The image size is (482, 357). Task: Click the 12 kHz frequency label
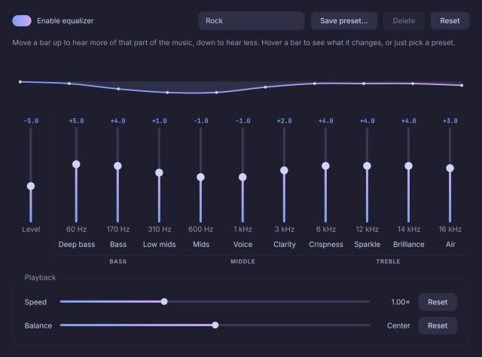coord(367,230)
